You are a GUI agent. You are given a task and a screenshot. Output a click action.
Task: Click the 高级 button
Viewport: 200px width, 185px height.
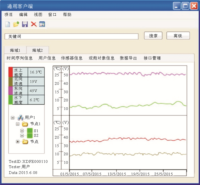pyautogui.click(x=178, y=36)
